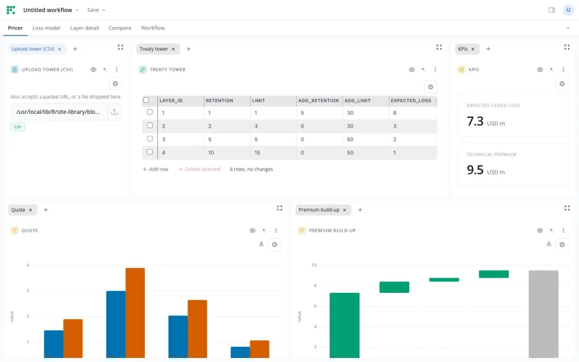Close the KPIs tab
579x362 pixels.
point(472,49)
